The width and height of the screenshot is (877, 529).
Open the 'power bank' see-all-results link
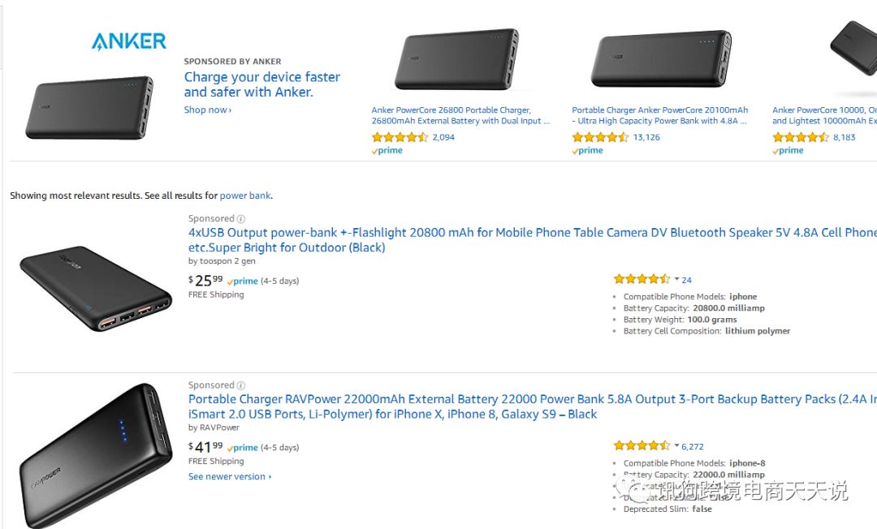click(245, 196)
